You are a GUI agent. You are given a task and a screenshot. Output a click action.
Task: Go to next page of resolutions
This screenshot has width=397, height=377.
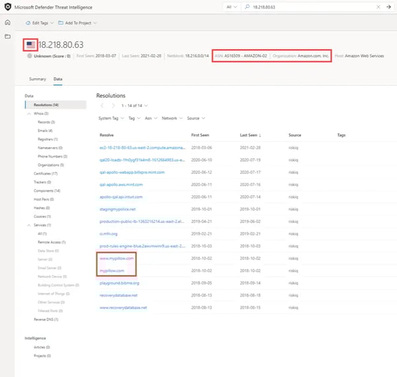coord(113,106)
